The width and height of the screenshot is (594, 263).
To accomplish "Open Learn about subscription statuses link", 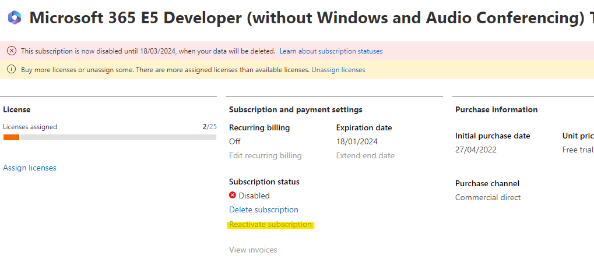I will [331, 51].
